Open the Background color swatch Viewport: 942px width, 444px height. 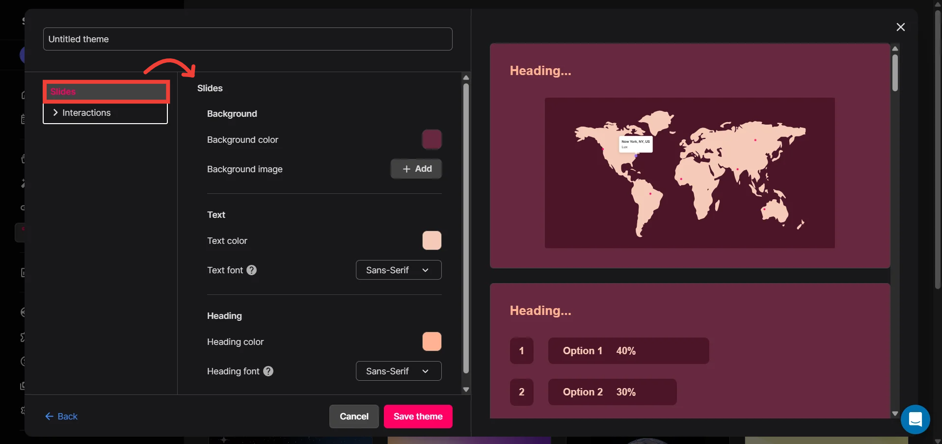tap(431, 139)
